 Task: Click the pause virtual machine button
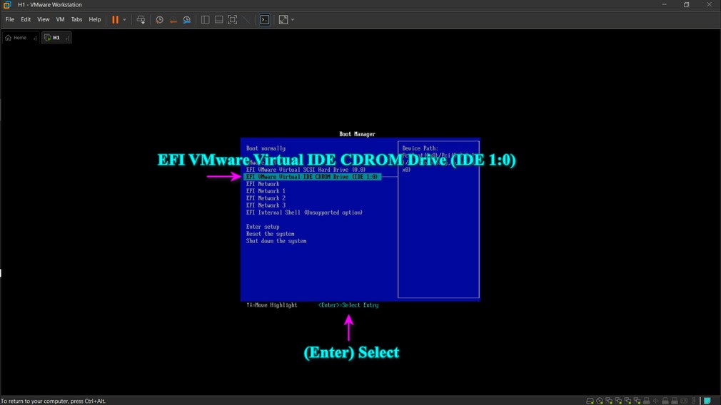(x=115, y=20)
